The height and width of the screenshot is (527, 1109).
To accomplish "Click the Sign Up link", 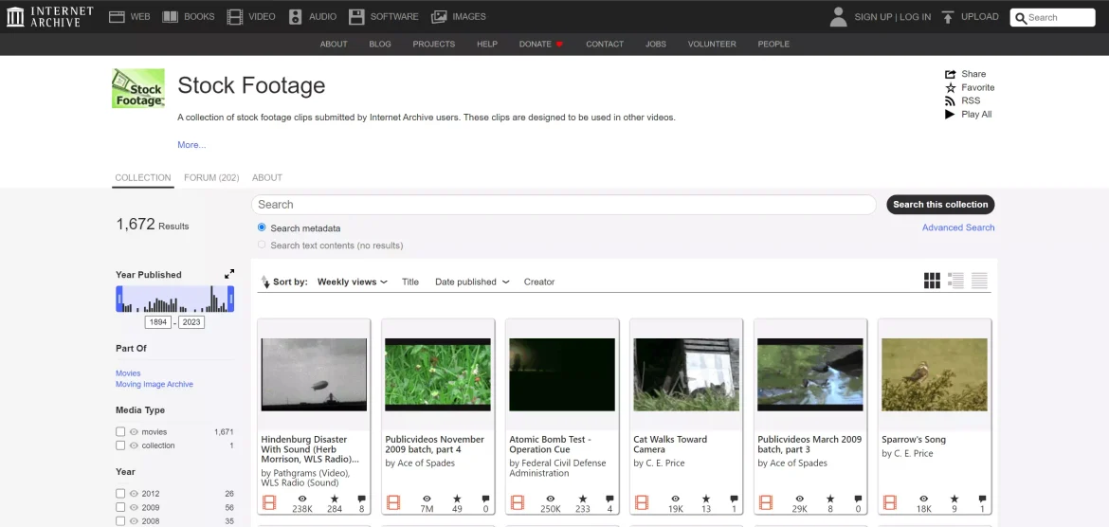I will pos(873,16).
